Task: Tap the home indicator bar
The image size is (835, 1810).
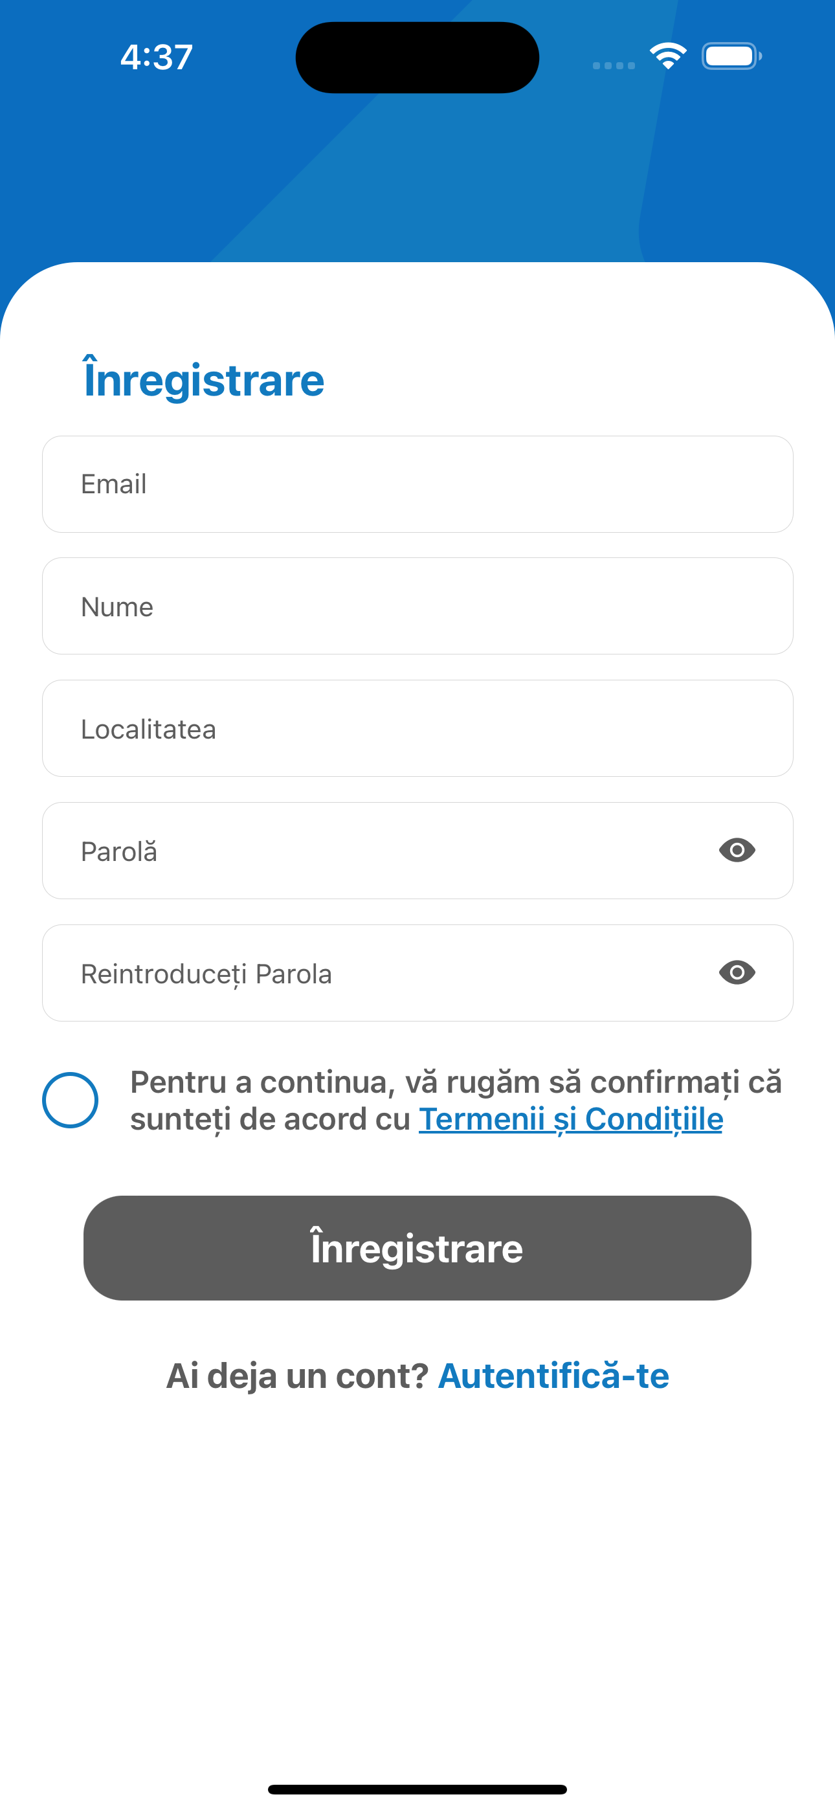Action: point(417,1789)
